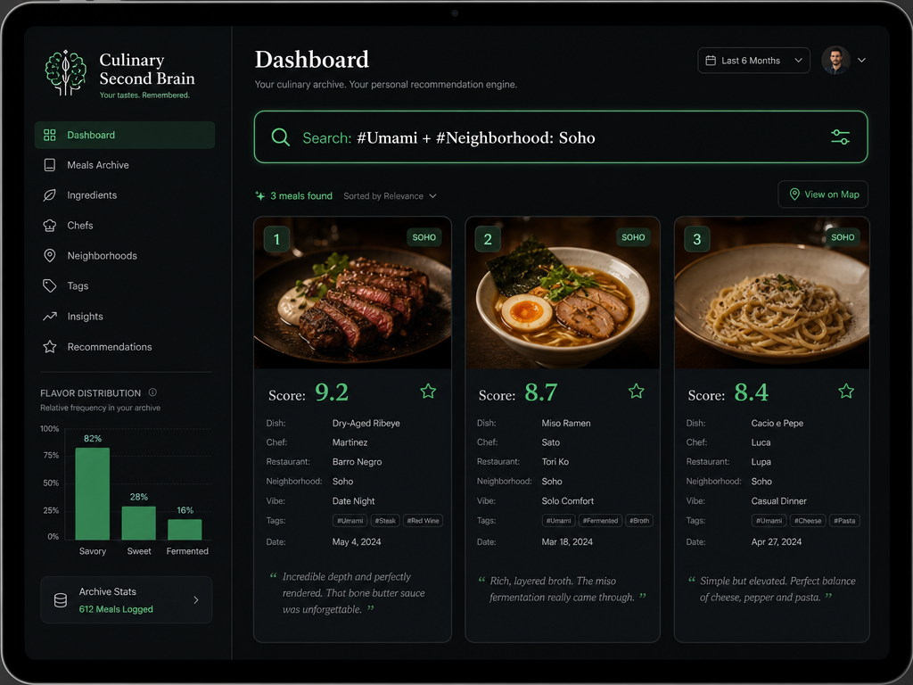This screenshot has width=913, height=685.
Task: Click the rank 2 badge on ramen card
Action: [x=488, y=239]
